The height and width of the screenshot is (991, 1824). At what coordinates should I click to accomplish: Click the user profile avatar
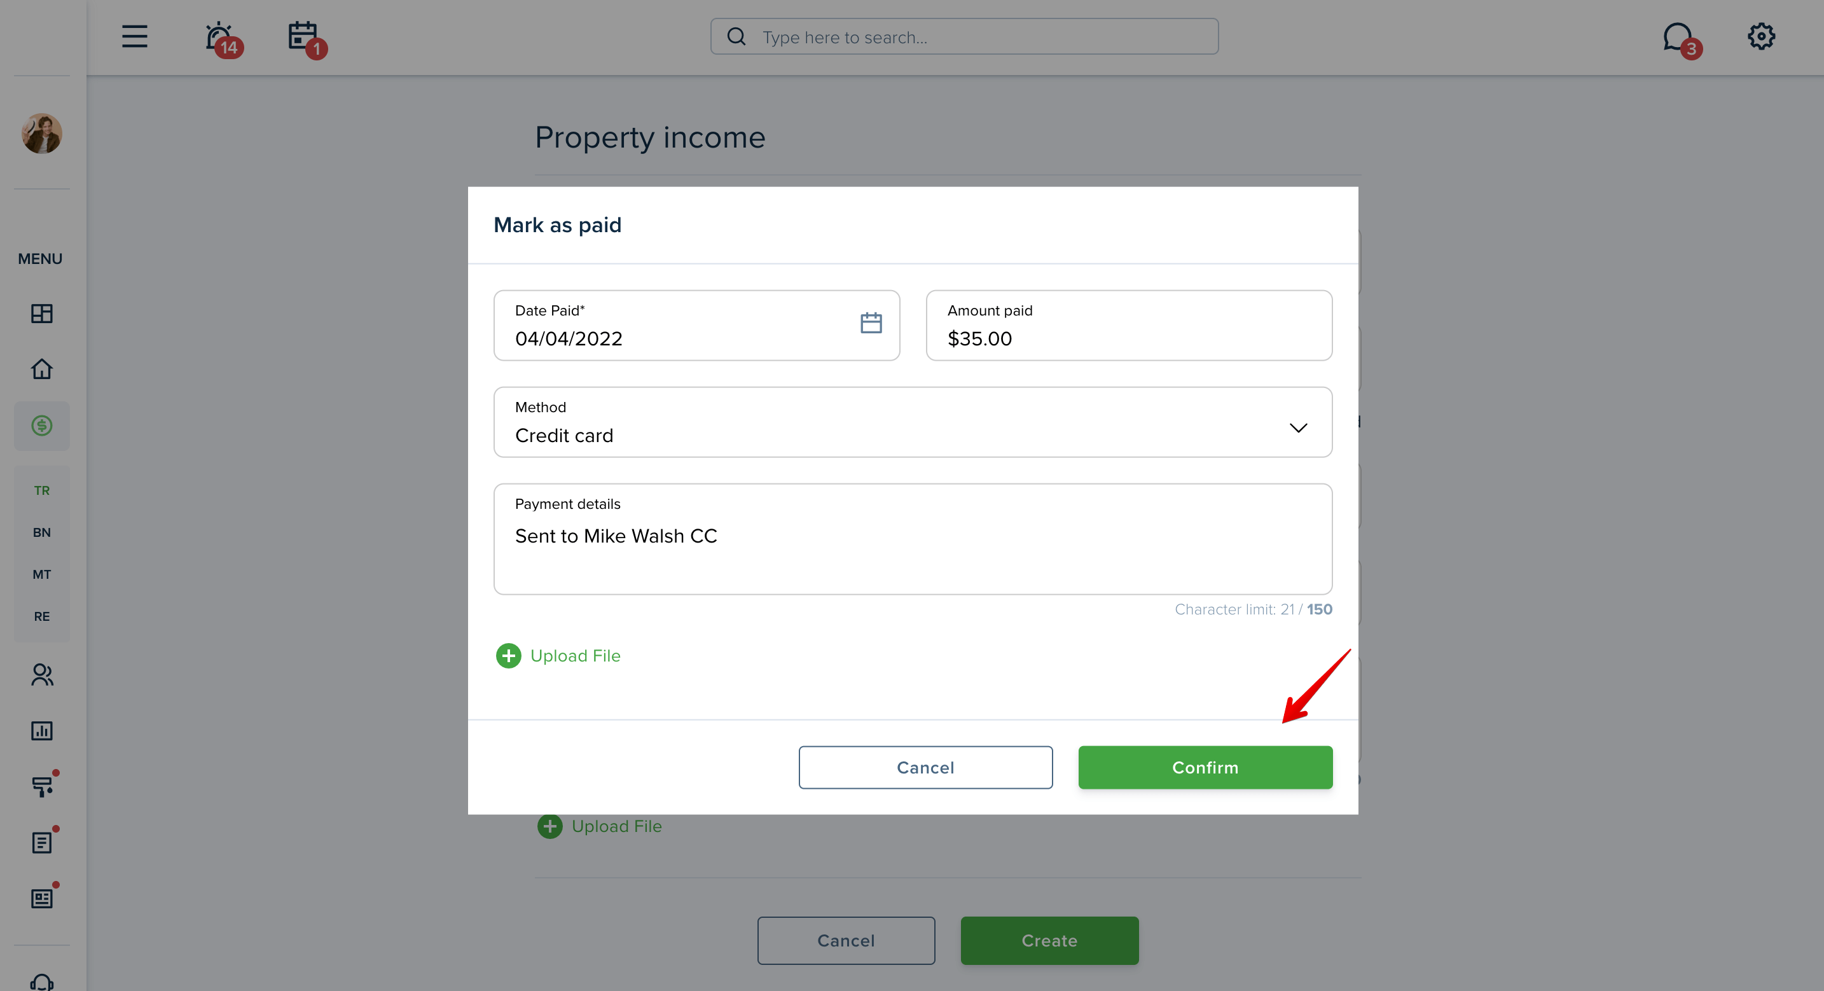[42, 133]
